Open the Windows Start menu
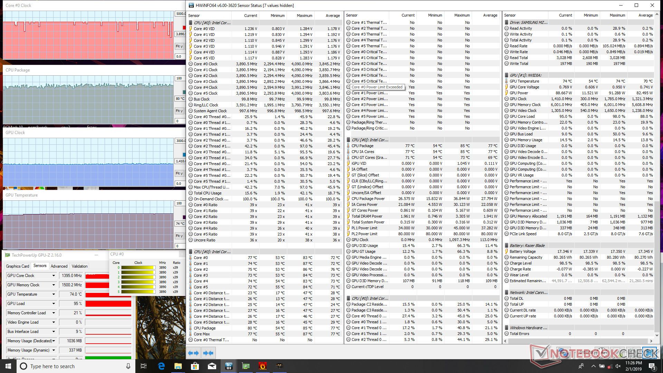This screenshot has width=663, height=373. [x=8, y=366]
